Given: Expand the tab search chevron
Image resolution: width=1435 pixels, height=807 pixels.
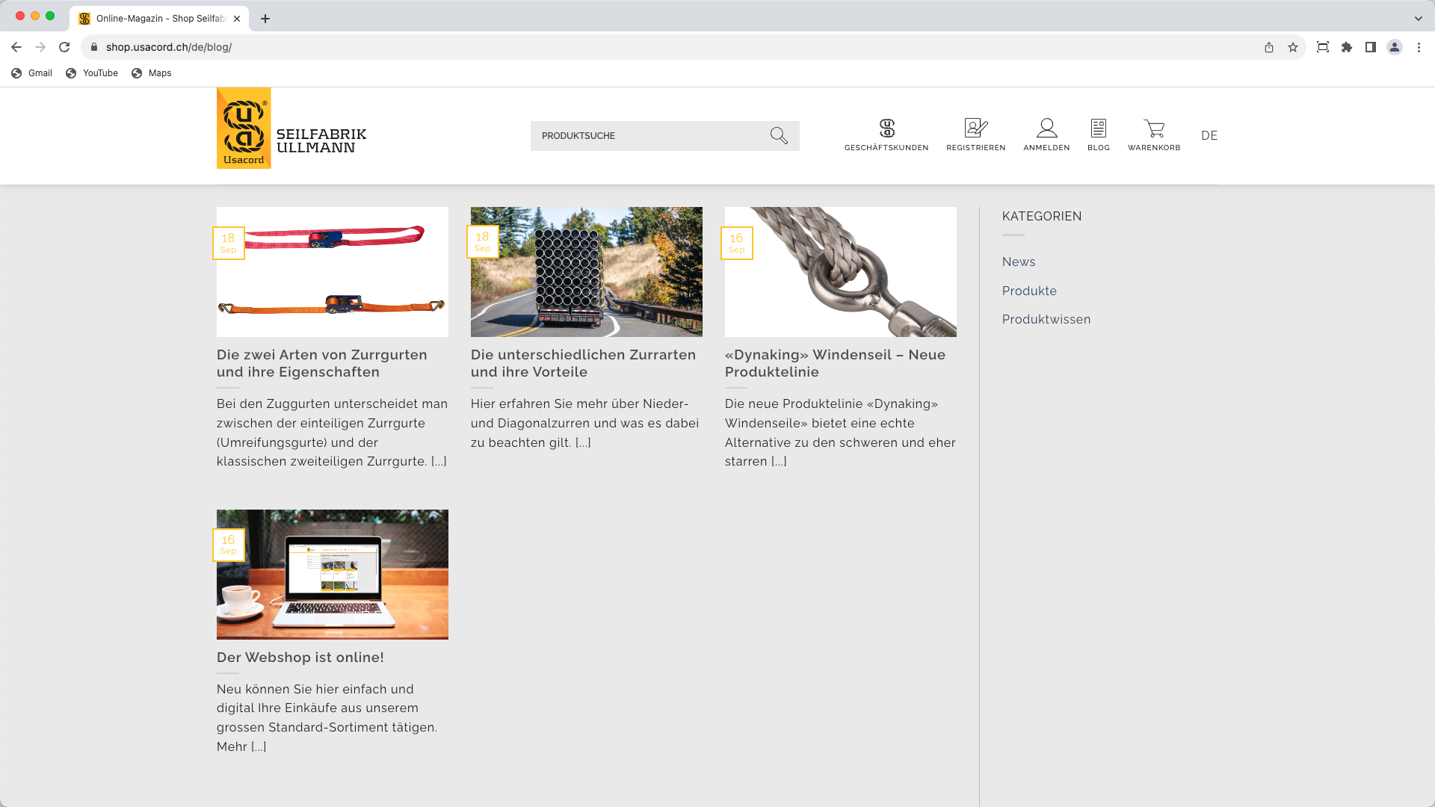Looking at the screenshot, I should click(1418, 18).
